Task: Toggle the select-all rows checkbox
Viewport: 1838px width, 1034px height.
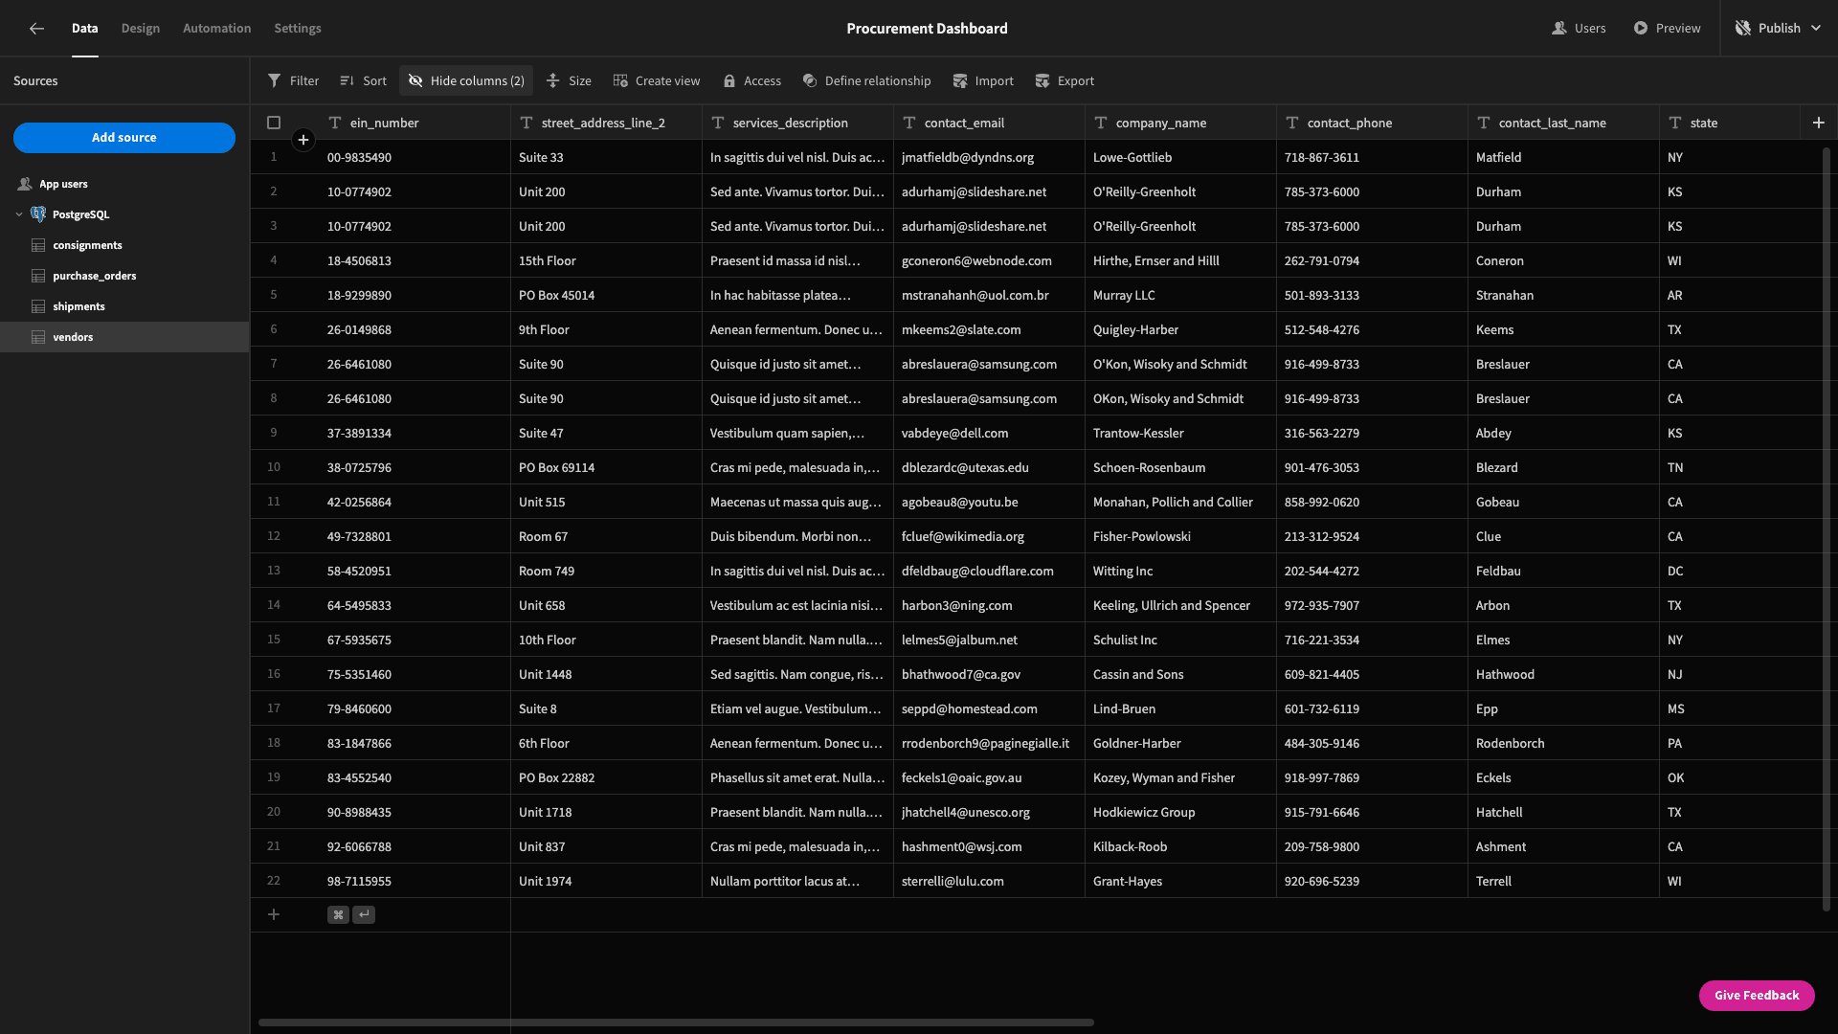Action: 274,123
